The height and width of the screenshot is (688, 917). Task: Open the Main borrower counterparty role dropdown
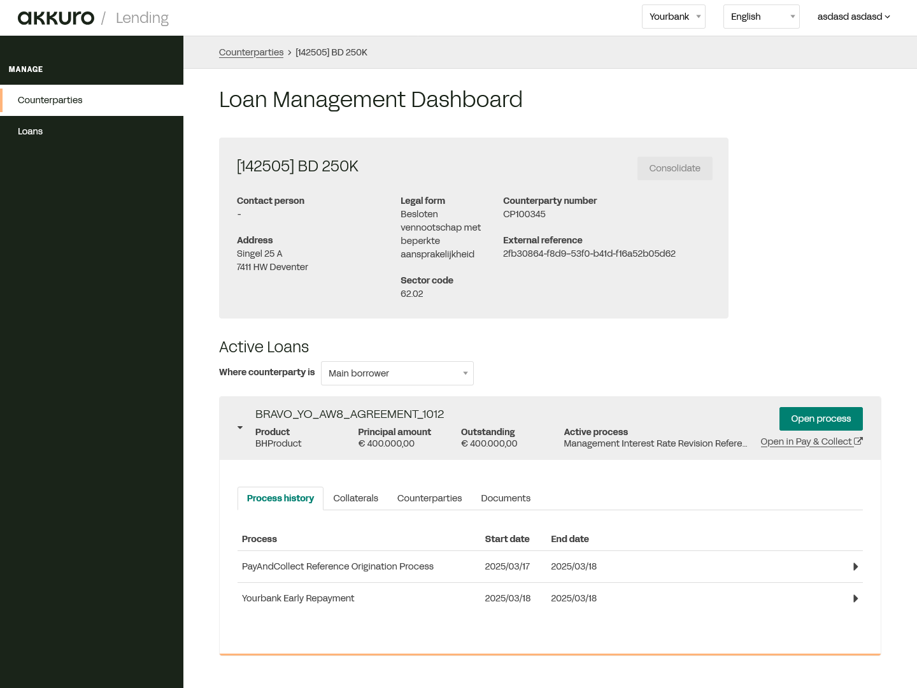point(397,373)
